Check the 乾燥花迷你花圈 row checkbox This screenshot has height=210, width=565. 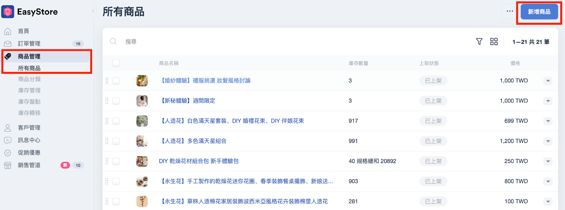click(116, 181)
